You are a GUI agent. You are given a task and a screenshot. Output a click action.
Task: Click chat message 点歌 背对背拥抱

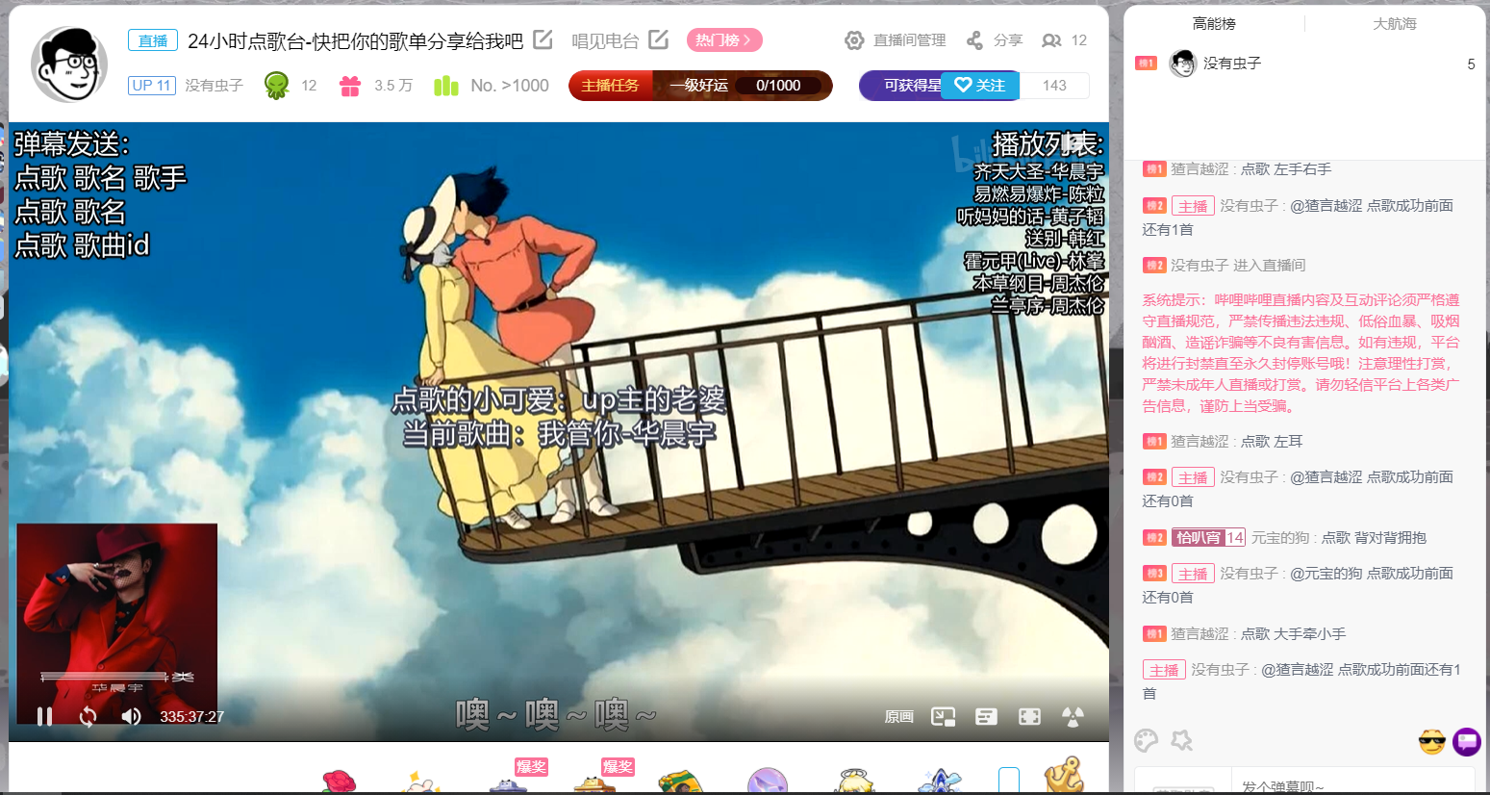(x=1374, y=538)
